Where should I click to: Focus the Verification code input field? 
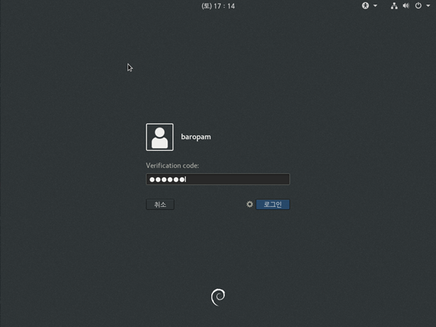218,179
